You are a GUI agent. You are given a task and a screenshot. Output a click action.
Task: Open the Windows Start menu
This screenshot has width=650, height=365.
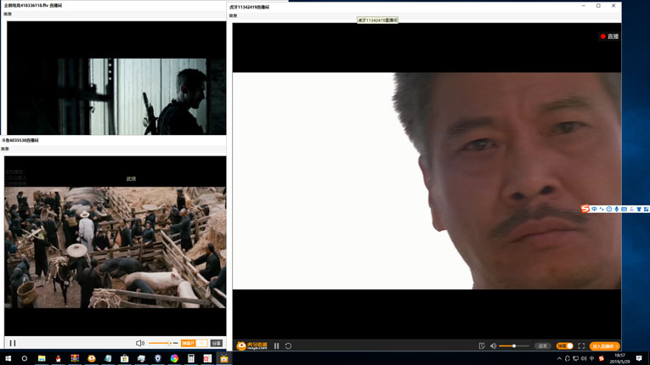(8, 358)
